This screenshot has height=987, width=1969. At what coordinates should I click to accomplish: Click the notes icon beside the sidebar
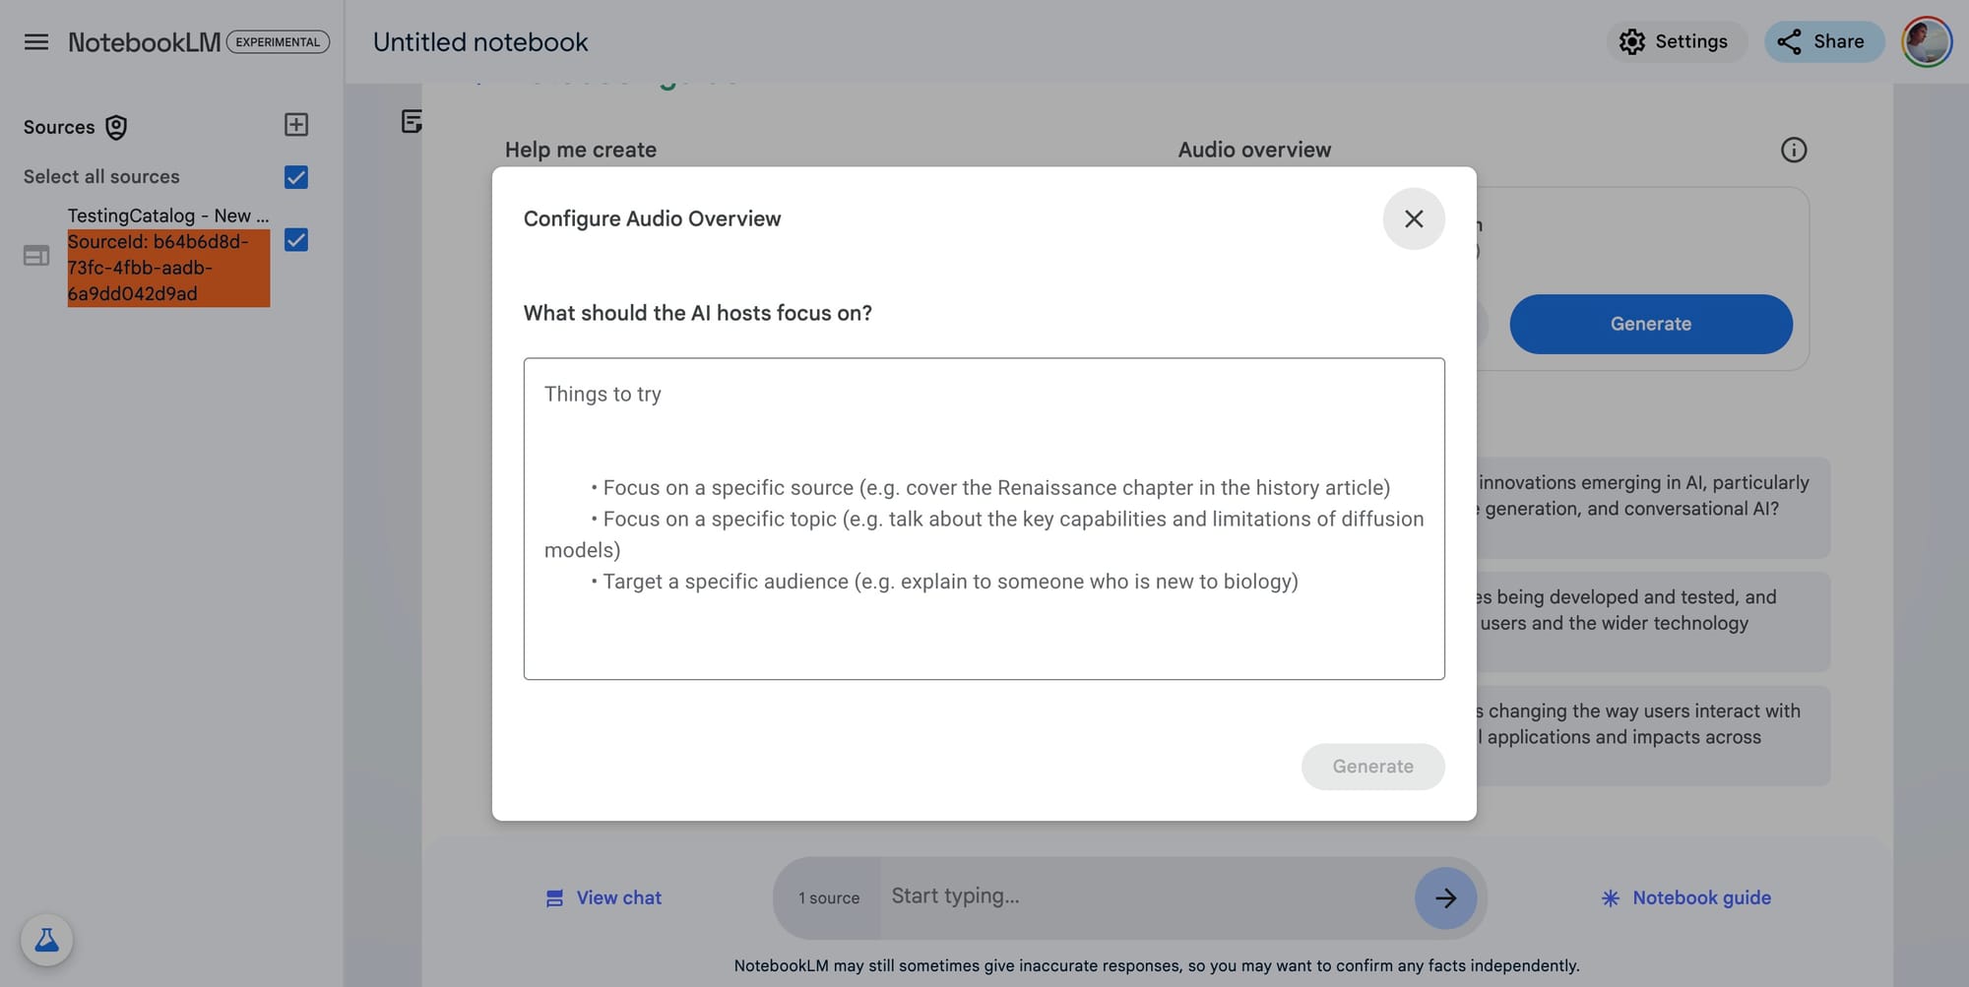coord(412,121)
